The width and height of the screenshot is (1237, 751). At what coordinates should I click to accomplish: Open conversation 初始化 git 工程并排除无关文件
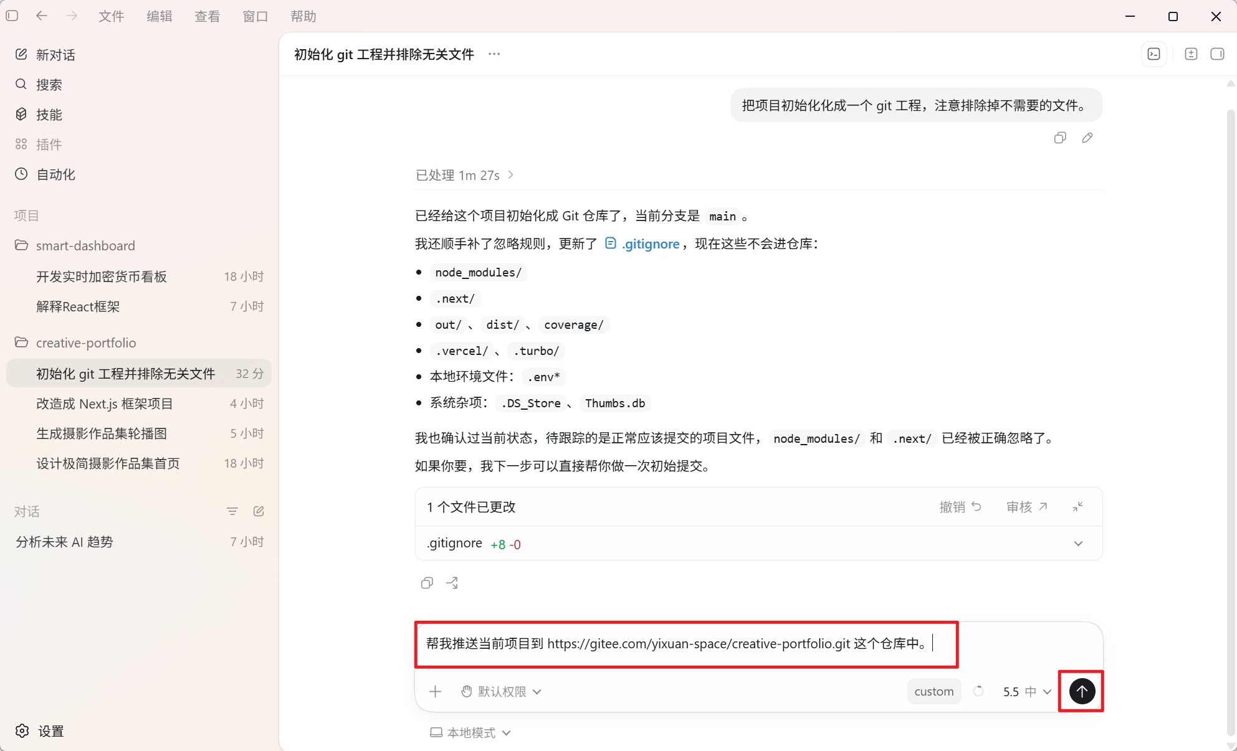[139, 374]
